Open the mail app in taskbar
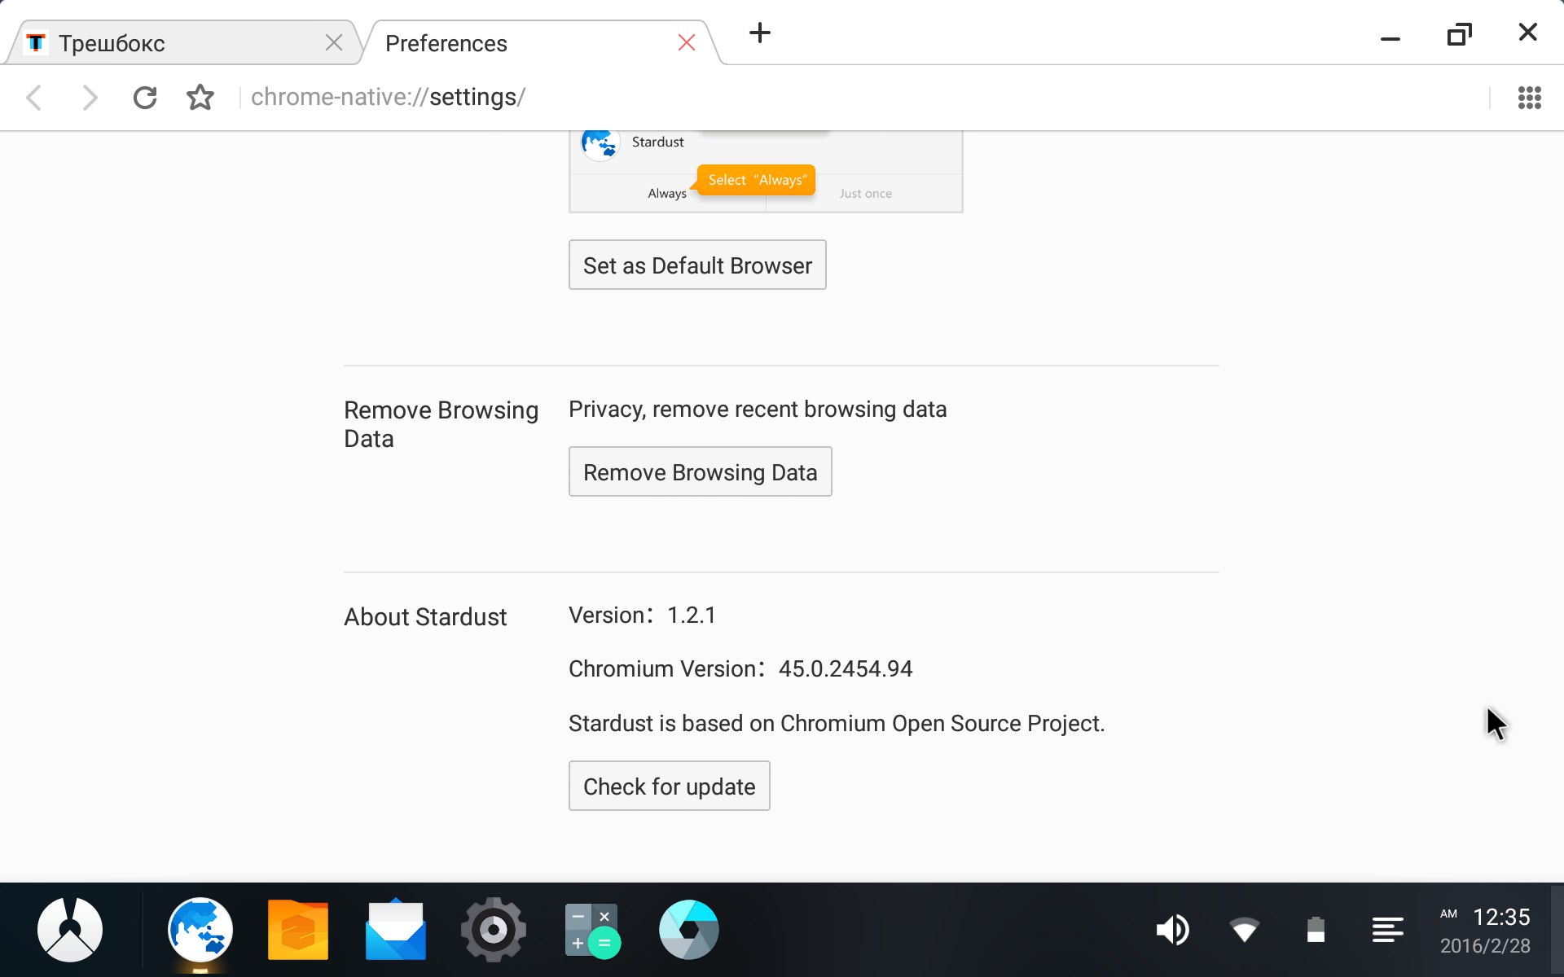Screen dimensions: 1564x977 click(x=396, y=929)
